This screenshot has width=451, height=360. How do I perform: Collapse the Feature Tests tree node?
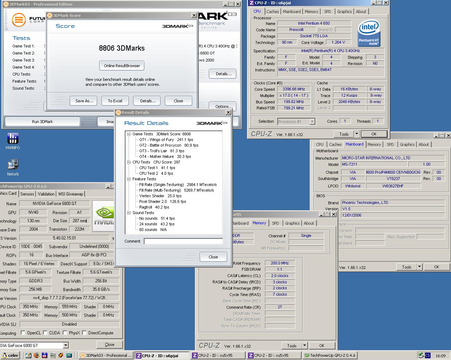pos(129,179)
